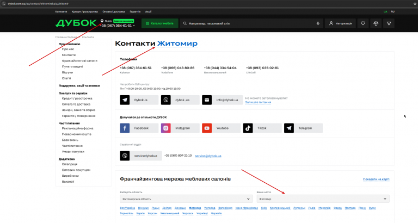This screenshot has width=418, height=223.
Task: Expand the phone number dropdown in header
Action: click(x=134, y=26)
